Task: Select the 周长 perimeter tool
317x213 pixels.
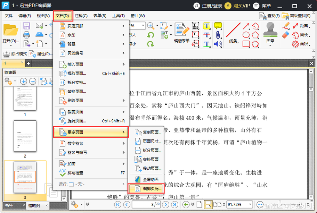Action: tap(301, 35)
